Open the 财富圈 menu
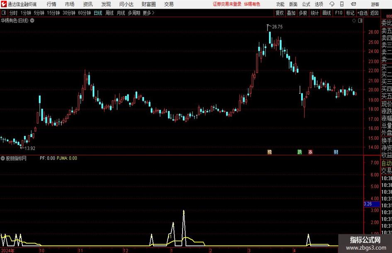Screen dimensions: 392x253 (149, 4)
